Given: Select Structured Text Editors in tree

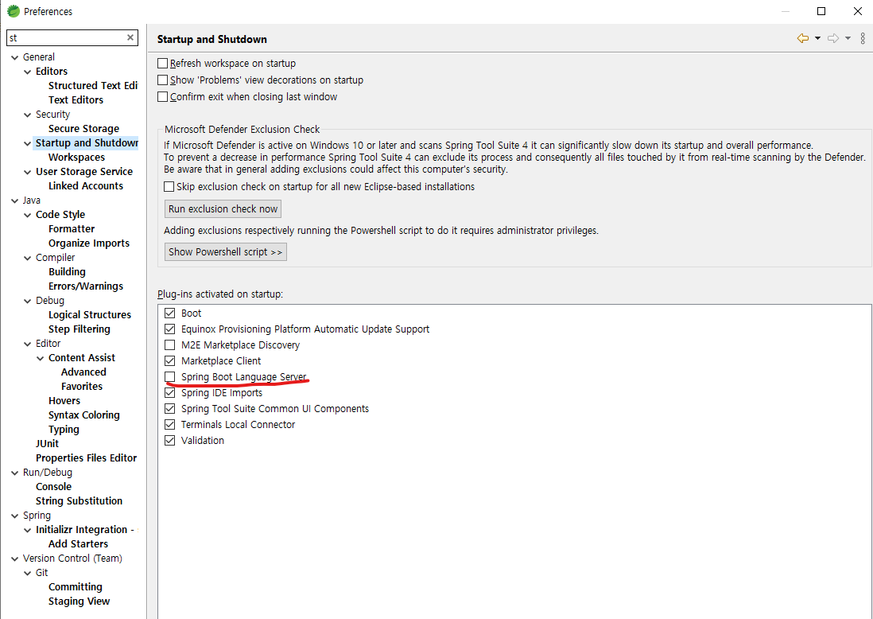Looking at the screenshot, I should point(93,85).
